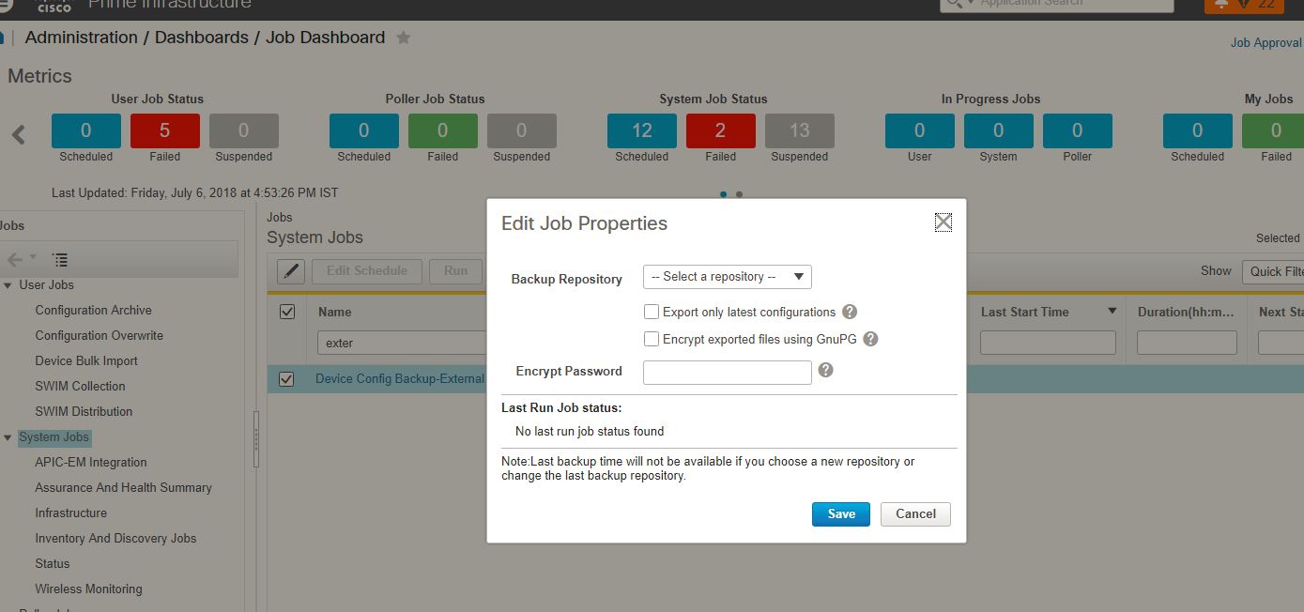Open help for GnuPG encryption option

(869, 339)
